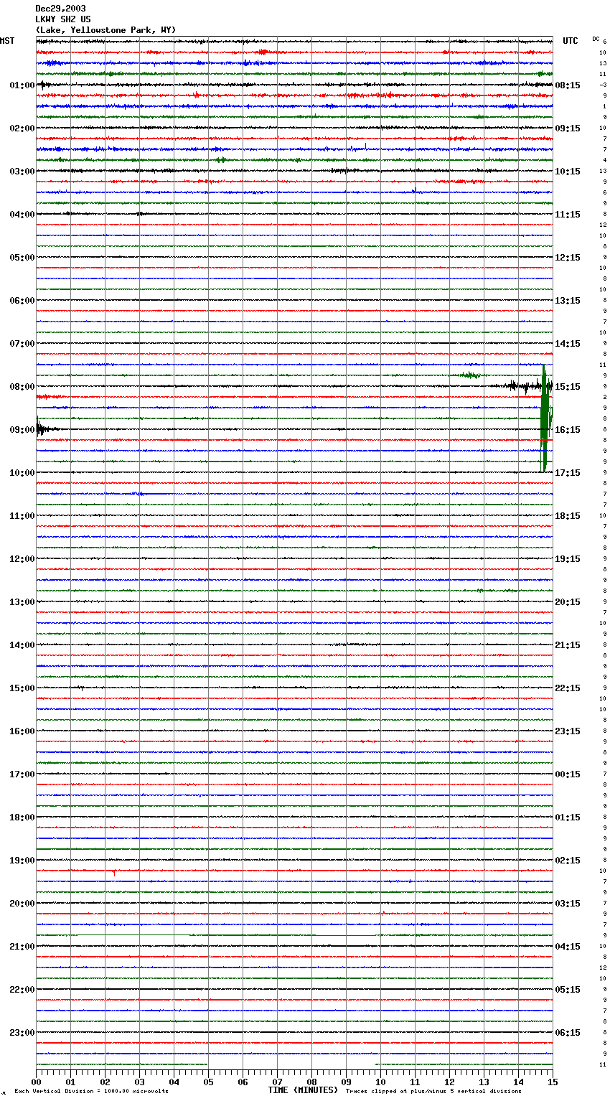Select the 02:00 MST time label
The image size is (610, 1101).
22,128
